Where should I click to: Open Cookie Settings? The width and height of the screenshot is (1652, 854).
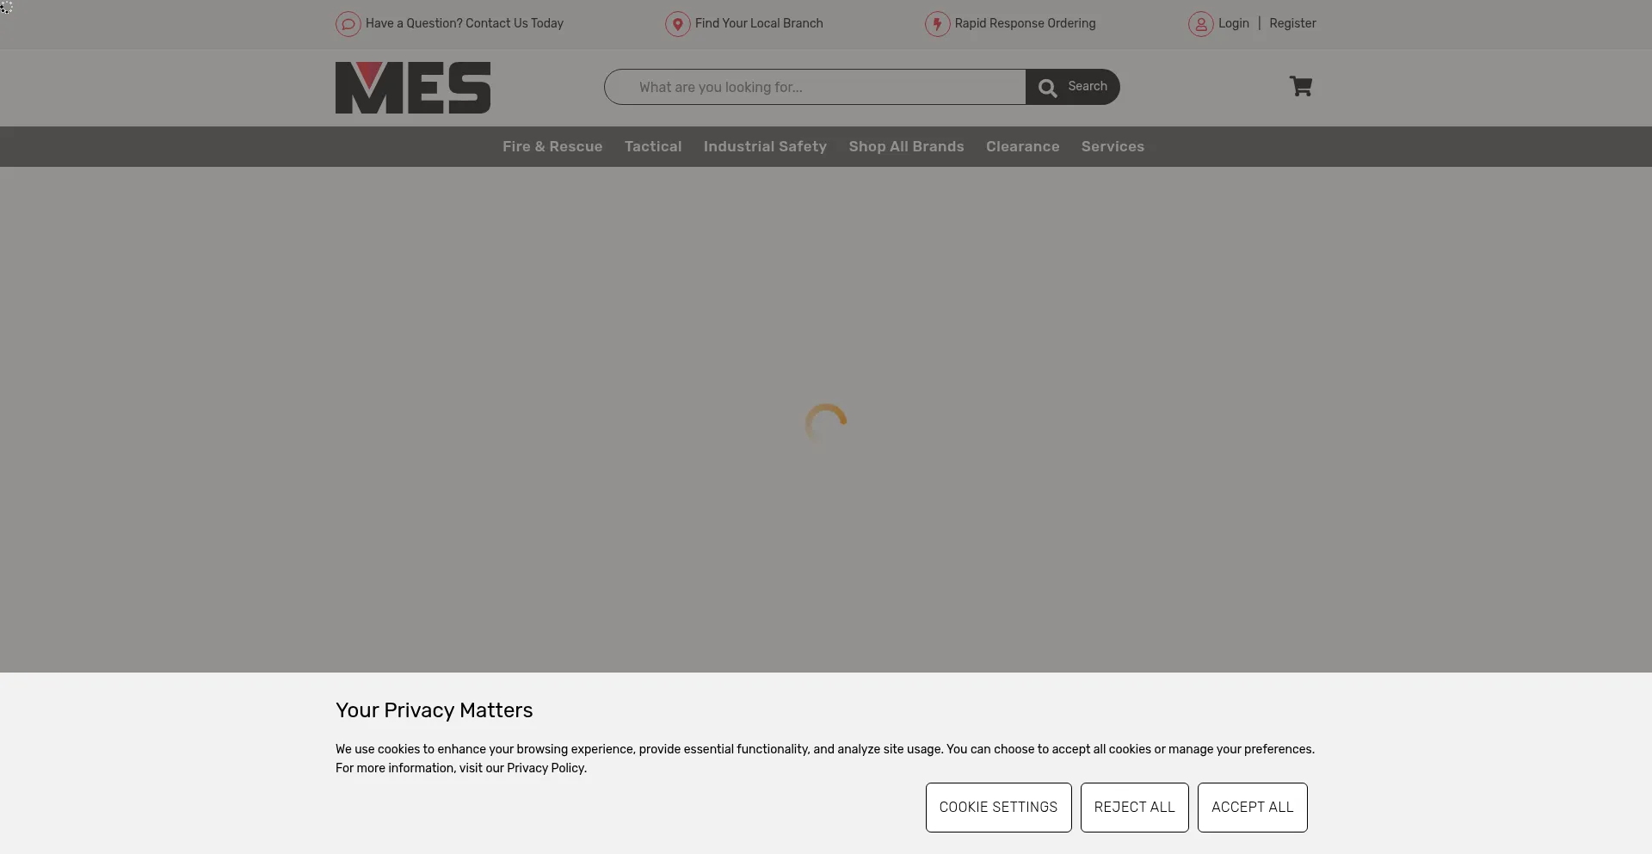998,808
